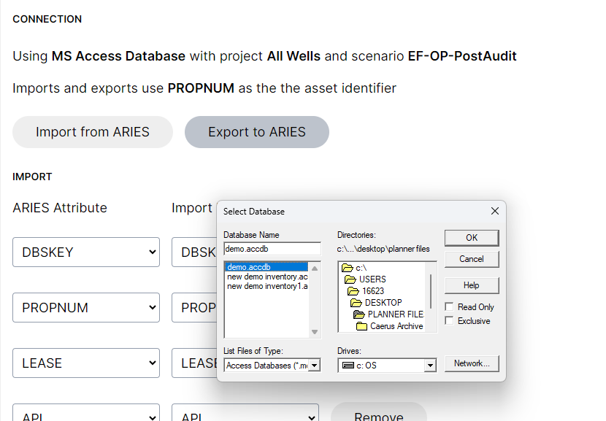Expand the PROPNUM ARIES Attribute dropdown
The height and width of the screenshot is (421, 606).
pyautogui.click(x=86, y=308)
